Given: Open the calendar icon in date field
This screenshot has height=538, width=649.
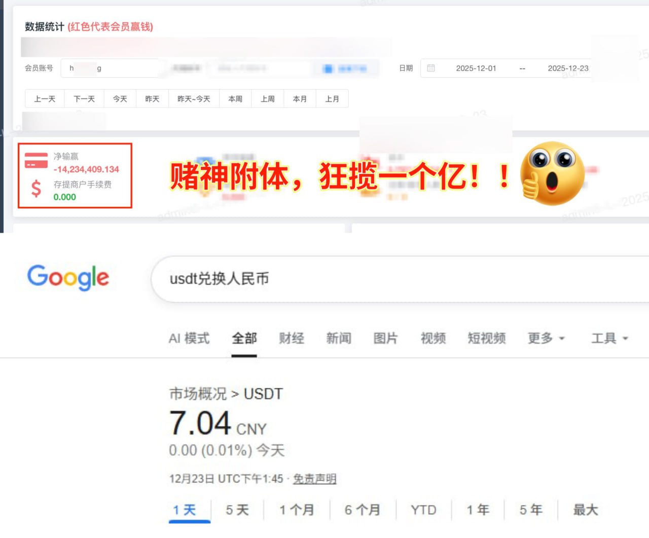Looking at the screenshot, I should coord(431,68).
